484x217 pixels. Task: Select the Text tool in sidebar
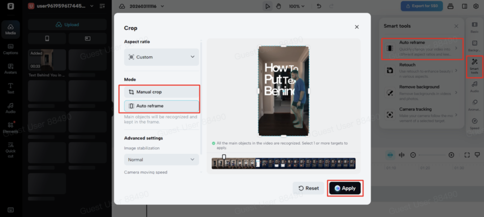click(x=10, y=88)
